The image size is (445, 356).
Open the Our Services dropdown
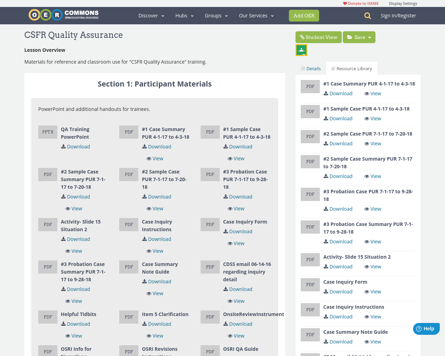[x=256, y=16]
